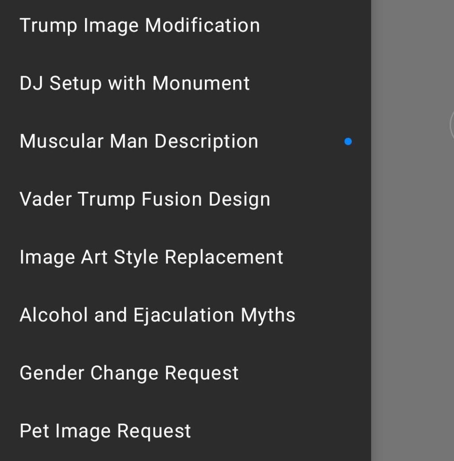Screen dimensions: 454x461
Task: Pick the conversation mentioning a pet
Action: 185,431
